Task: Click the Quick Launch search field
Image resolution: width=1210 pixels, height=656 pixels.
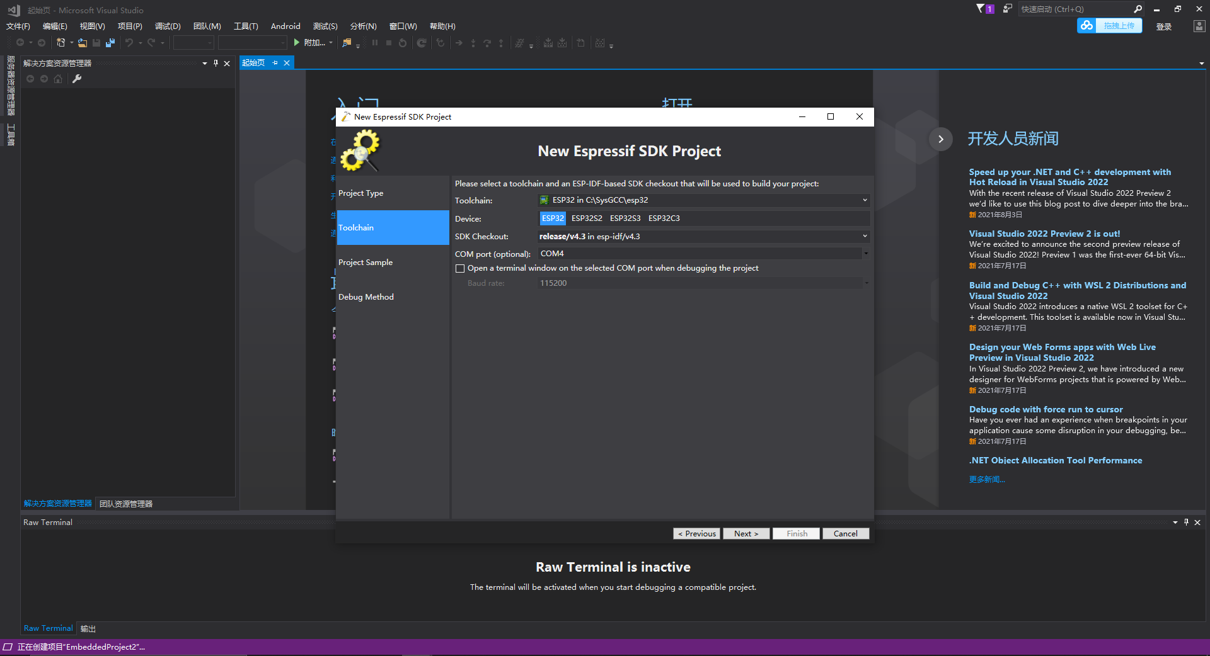Action: tap(1075, 9)
